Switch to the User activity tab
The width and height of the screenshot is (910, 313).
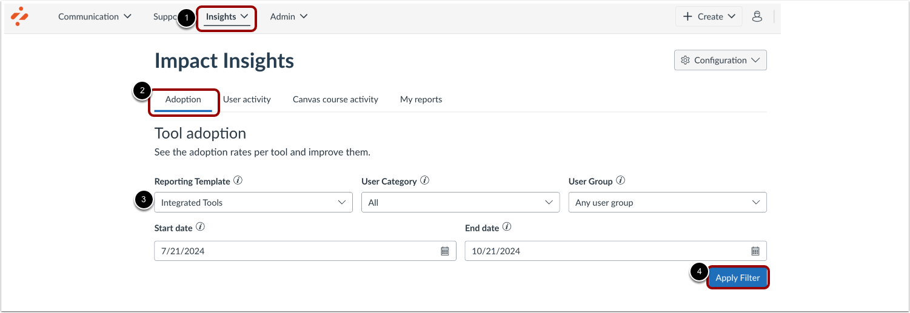(247, 99)
